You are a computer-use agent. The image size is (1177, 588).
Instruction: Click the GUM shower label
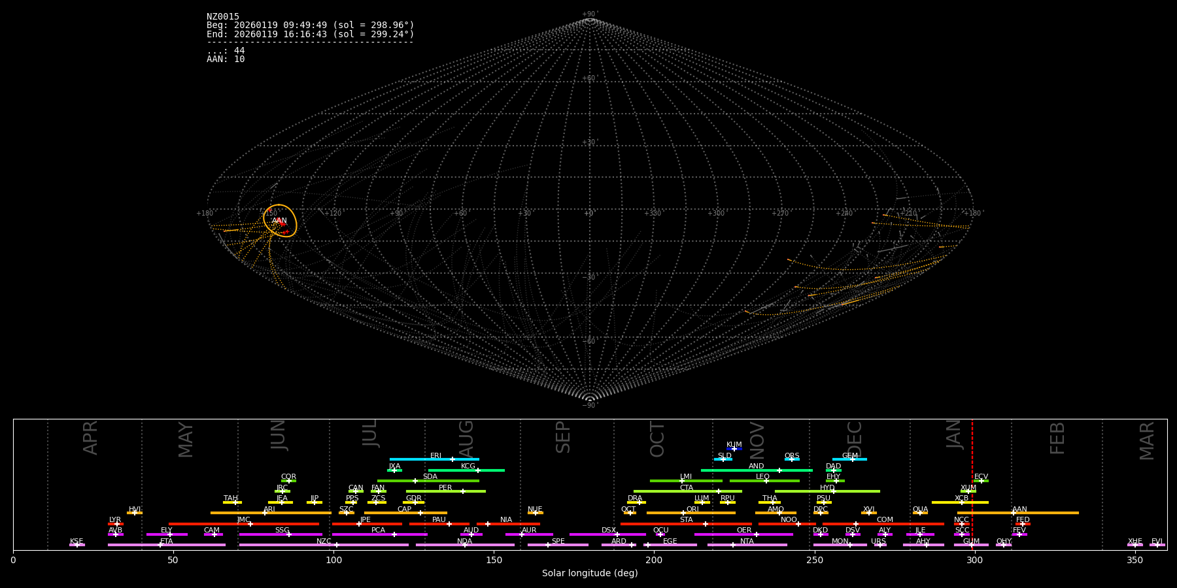[x=972, y=542]
